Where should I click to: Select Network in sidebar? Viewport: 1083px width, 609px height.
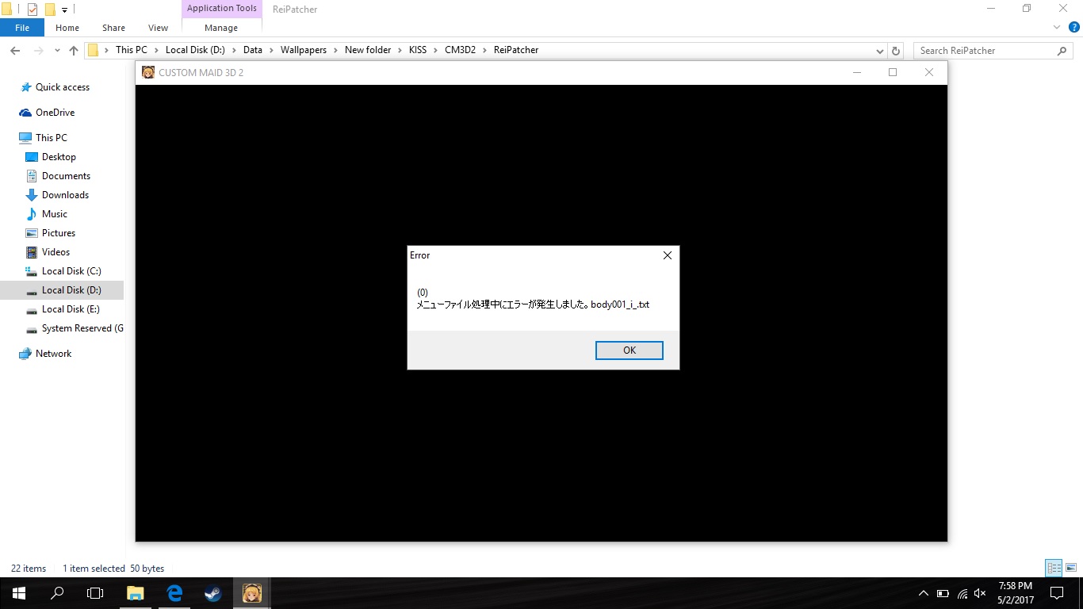pos(53,354)
